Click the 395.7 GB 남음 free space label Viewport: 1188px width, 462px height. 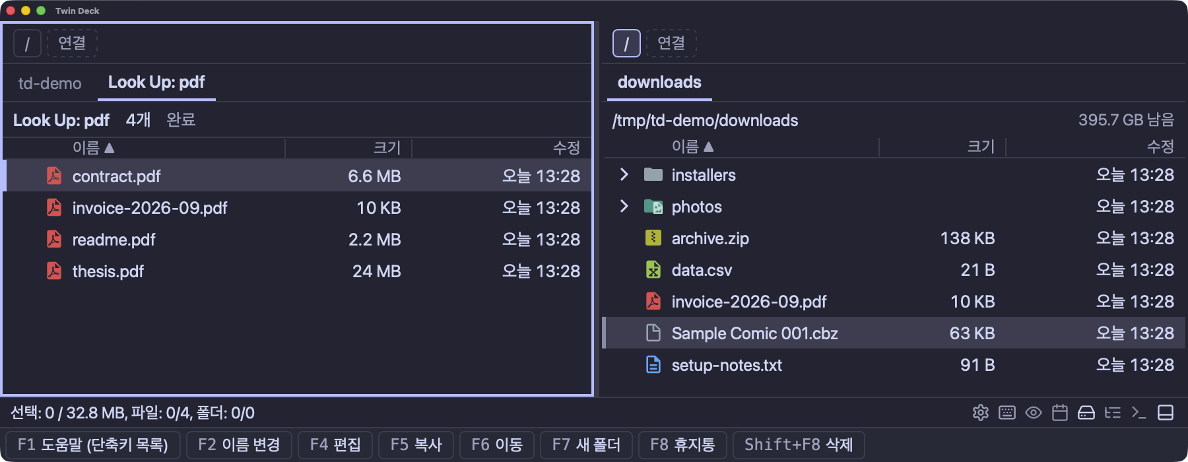[1126, 119]
